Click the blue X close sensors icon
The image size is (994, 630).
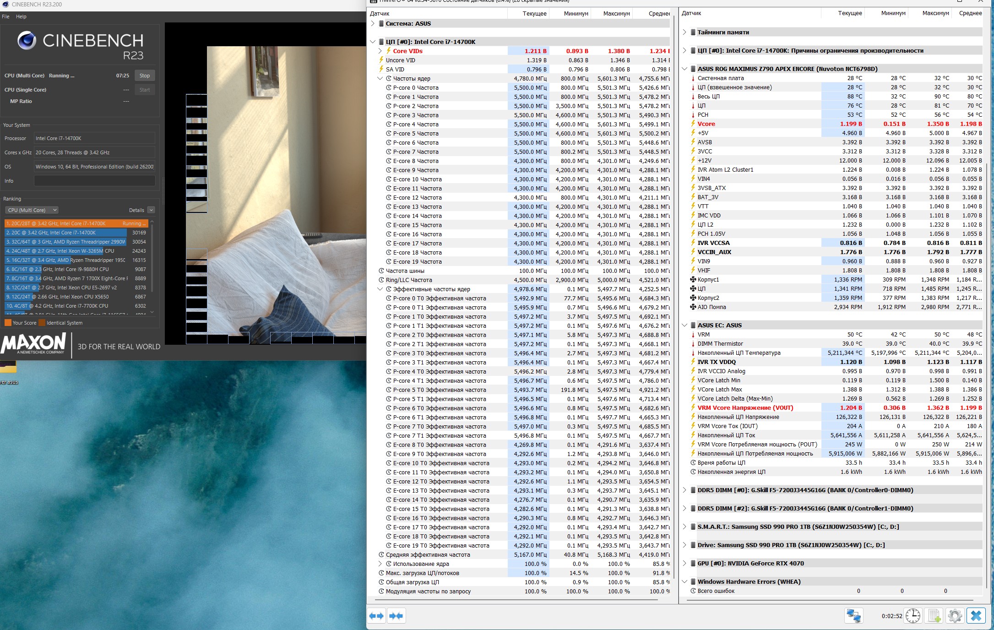(x=976, y=616)
